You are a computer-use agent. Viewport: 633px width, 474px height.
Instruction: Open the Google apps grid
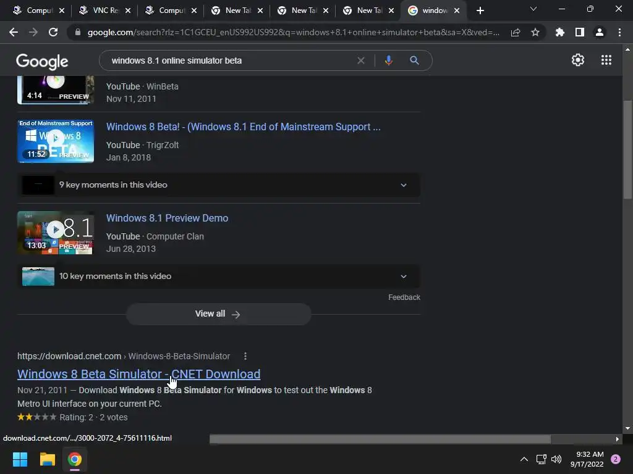pos(606,60)
